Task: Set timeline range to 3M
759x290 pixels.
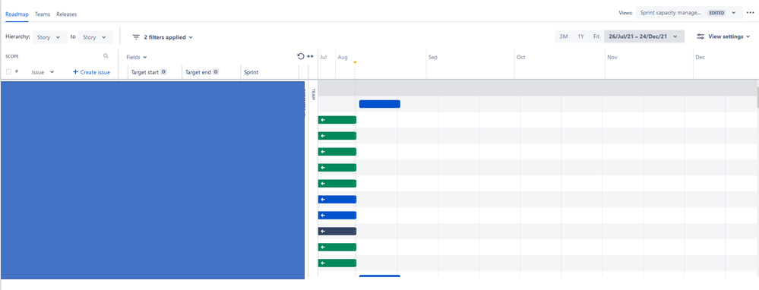Action: click(564, 36)
